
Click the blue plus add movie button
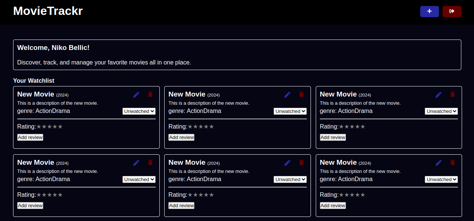coord(429,12)
